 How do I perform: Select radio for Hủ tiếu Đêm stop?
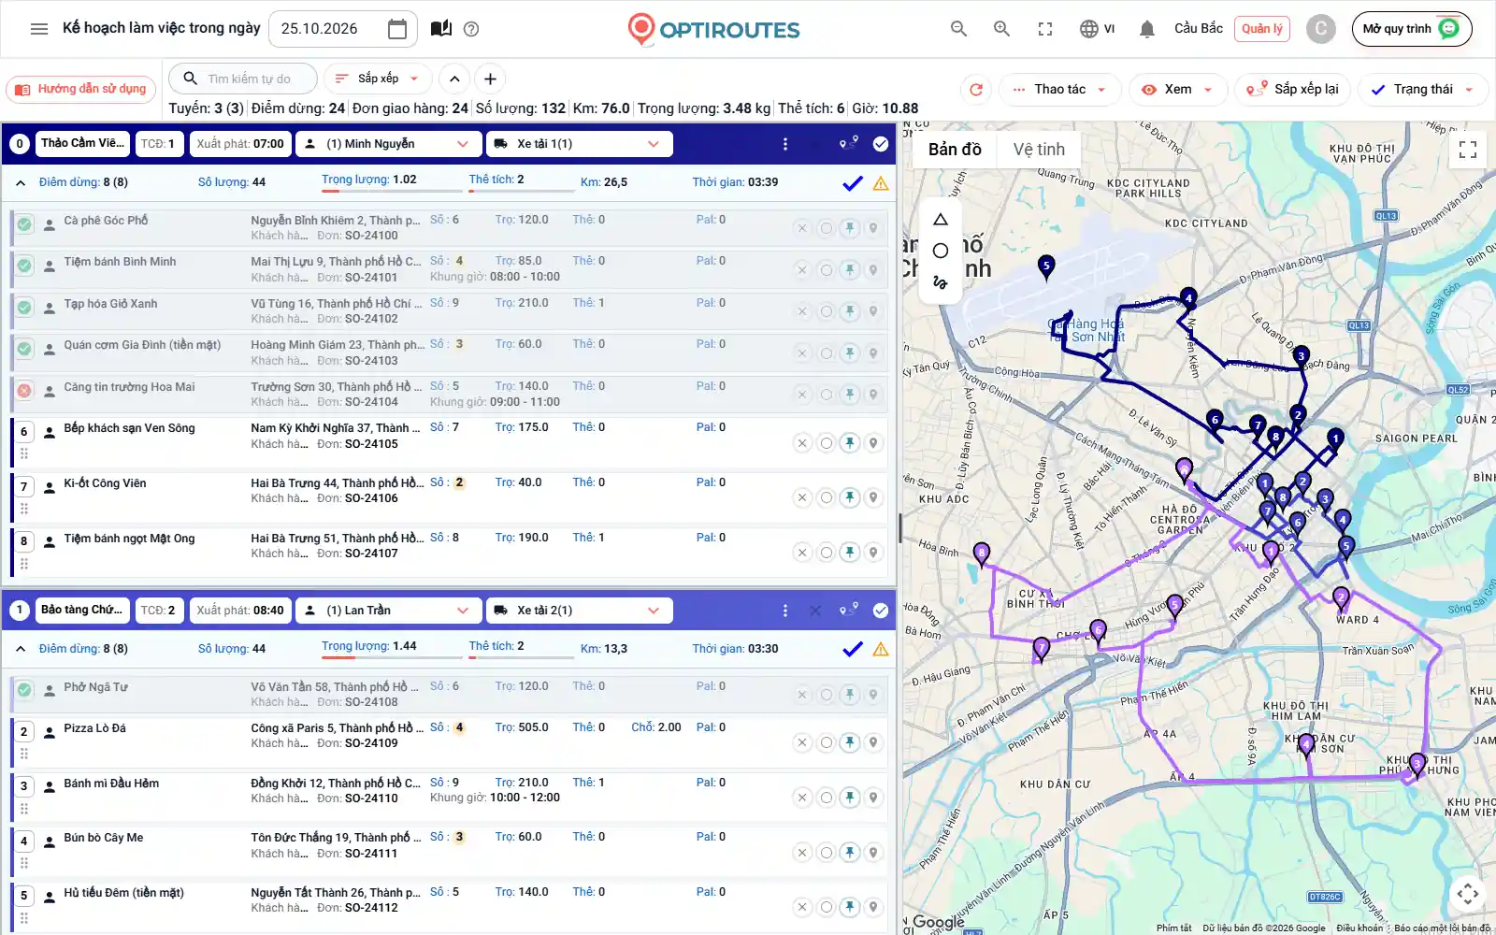pyautogui.click(x=826, y=907)
